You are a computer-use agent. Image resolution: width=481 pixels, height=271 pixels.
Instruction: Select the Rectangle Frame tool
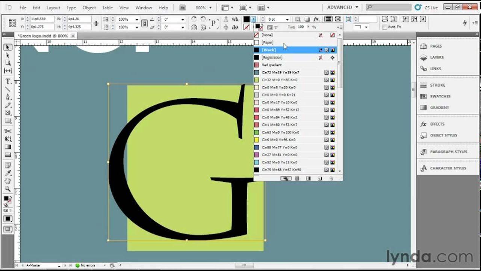(8, 113)
